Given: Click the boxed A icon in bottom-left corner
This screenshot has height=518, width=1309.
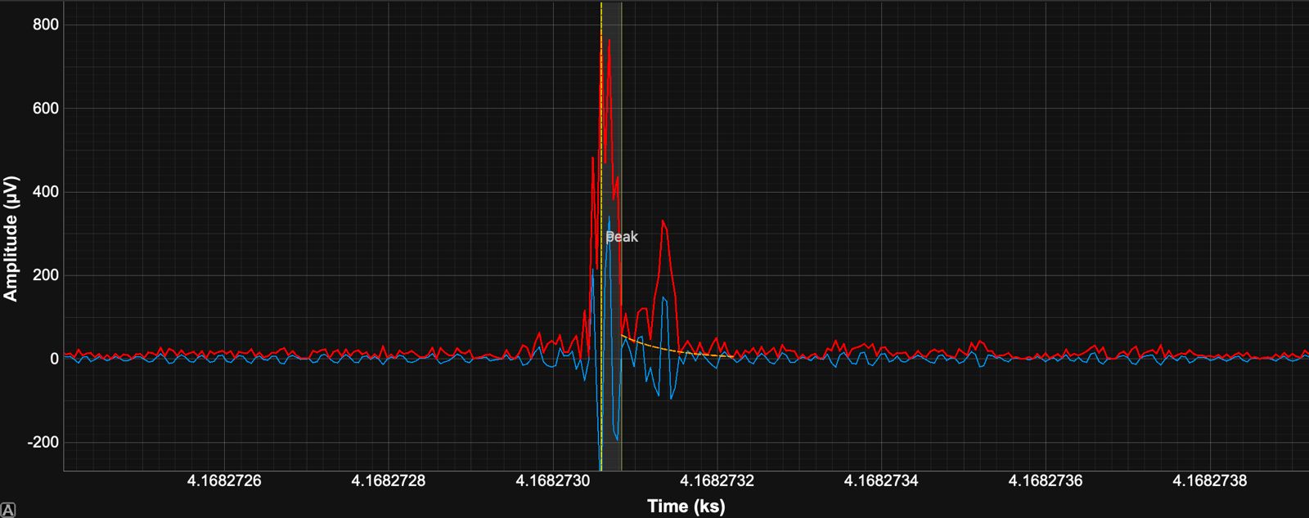Looking at the screenshot, I should 8,511.
